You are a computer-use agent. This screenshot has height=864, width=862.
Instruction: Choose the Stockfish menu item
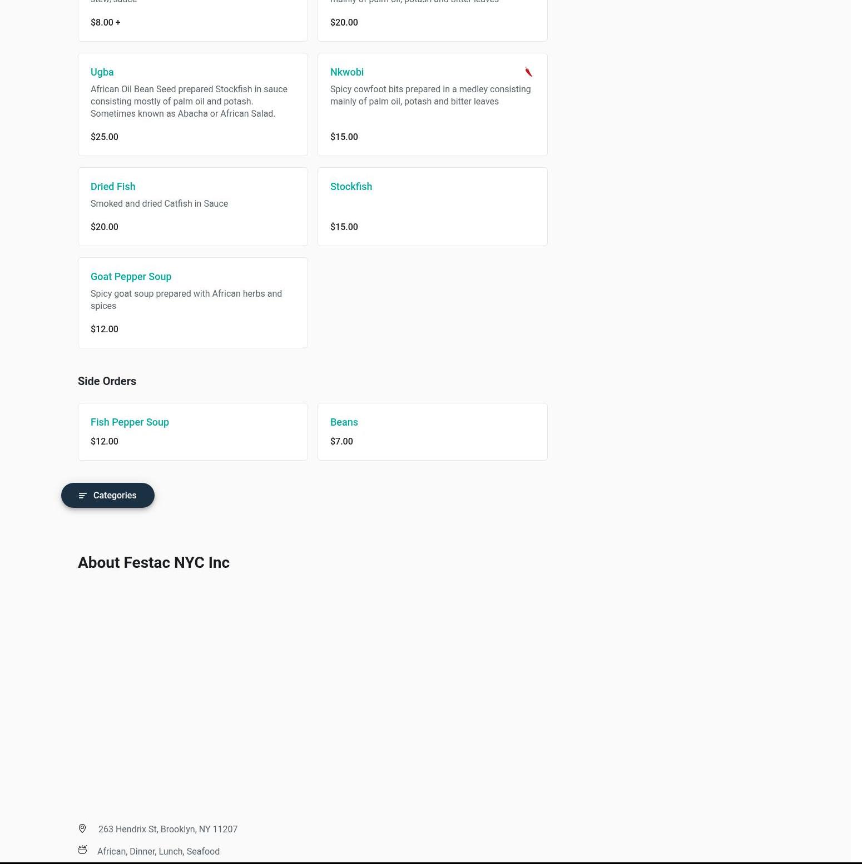[x=433, y=207]
